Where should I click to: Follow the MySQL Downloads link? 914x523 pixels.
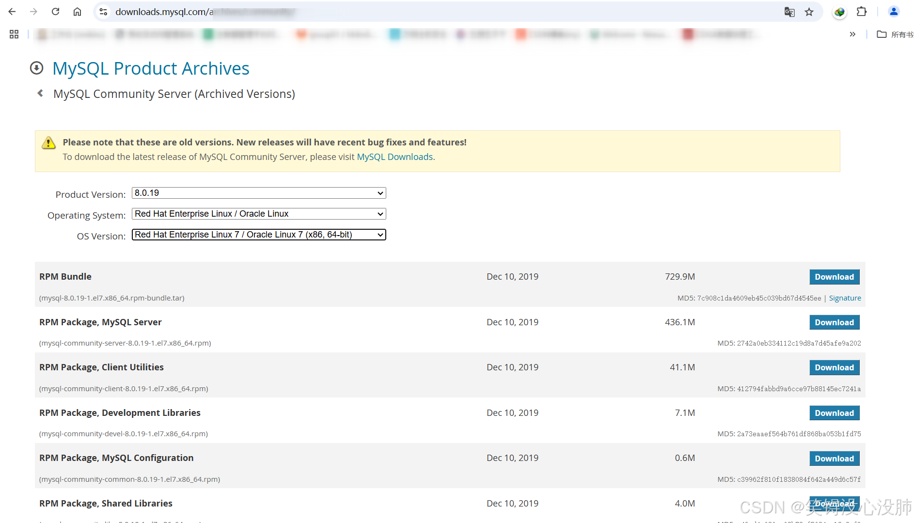[394, 157]
